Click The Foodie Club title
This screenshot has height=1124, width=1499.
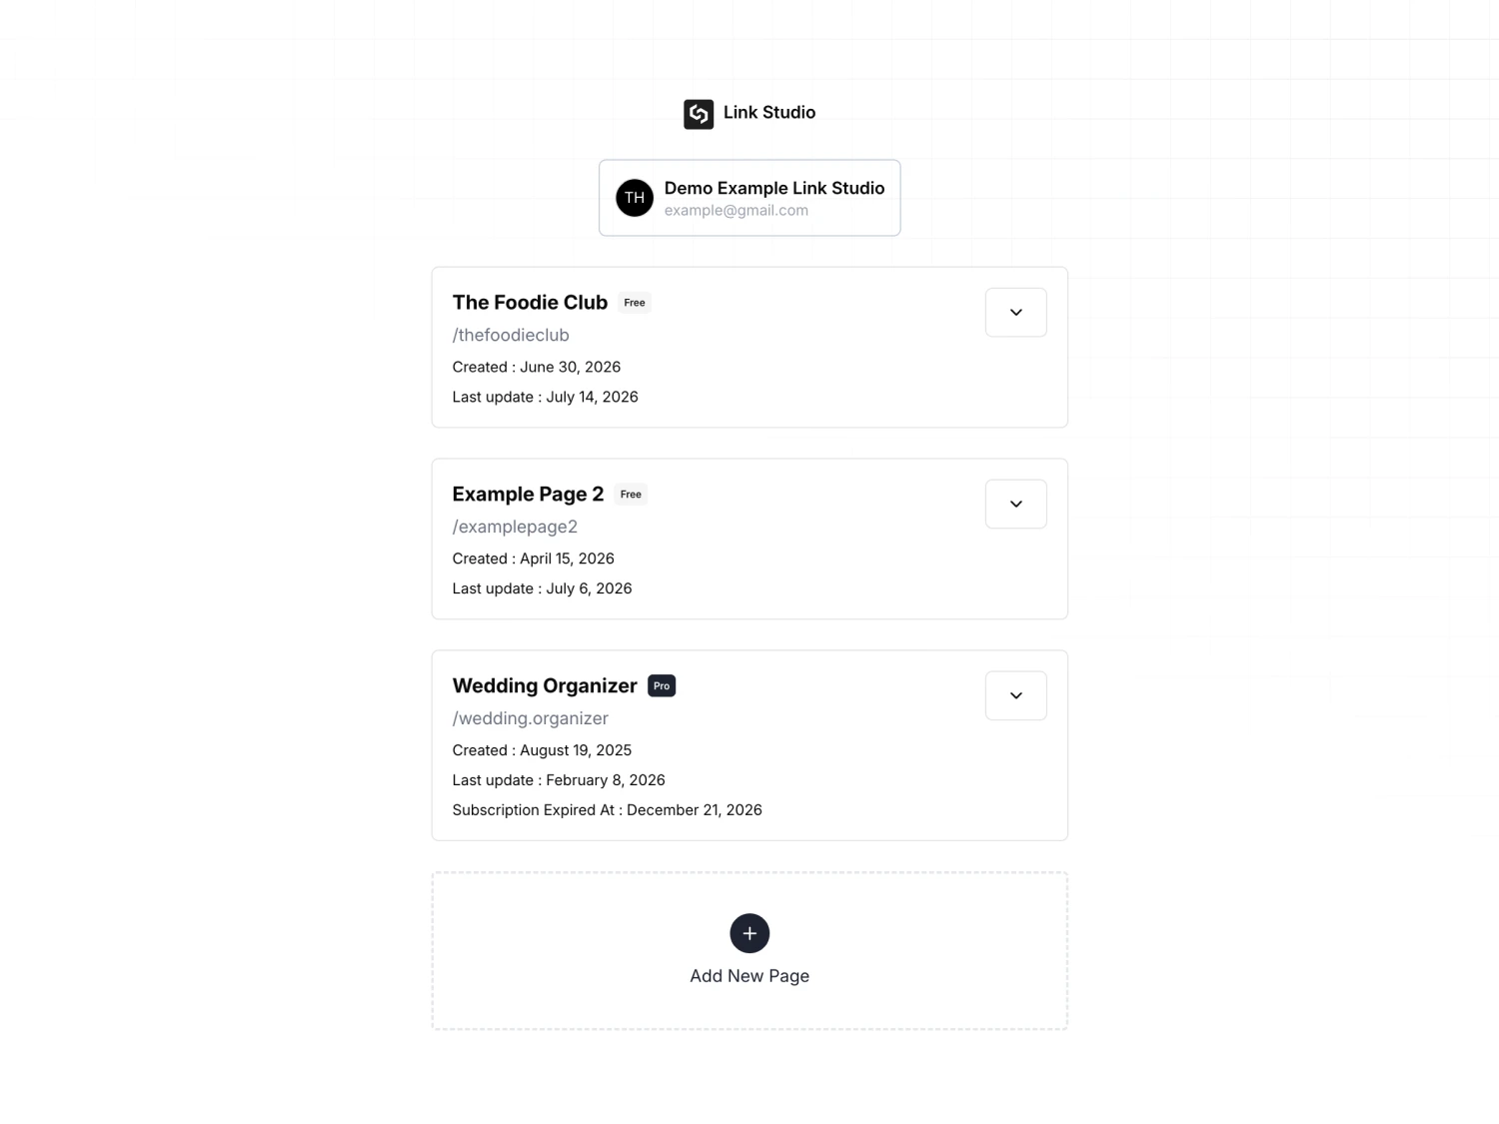pos(530,303)
